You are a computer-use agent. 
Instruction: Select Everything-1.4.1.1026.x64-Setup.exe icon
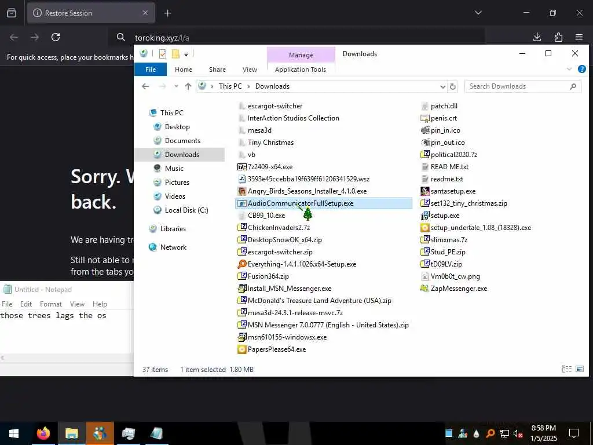tap(241, 264)
